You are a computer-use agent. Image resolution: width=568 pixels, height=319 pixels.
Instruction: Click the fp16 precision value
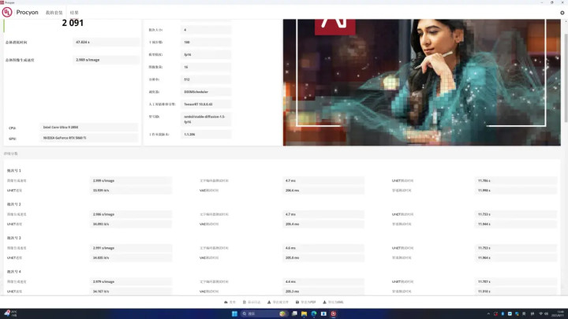(206, 54)
